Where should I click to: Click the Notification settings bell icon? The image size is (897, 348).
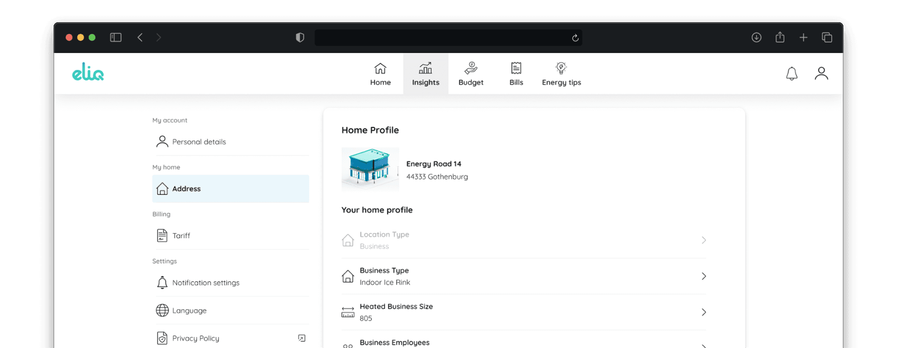point(162,283)
